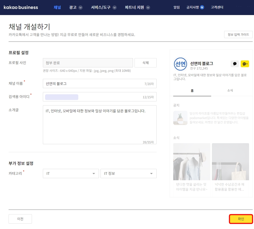The height and width of the screenshot is (229, 254).
Task: Click the 선연 channel profile image
Action: [180, 64]
